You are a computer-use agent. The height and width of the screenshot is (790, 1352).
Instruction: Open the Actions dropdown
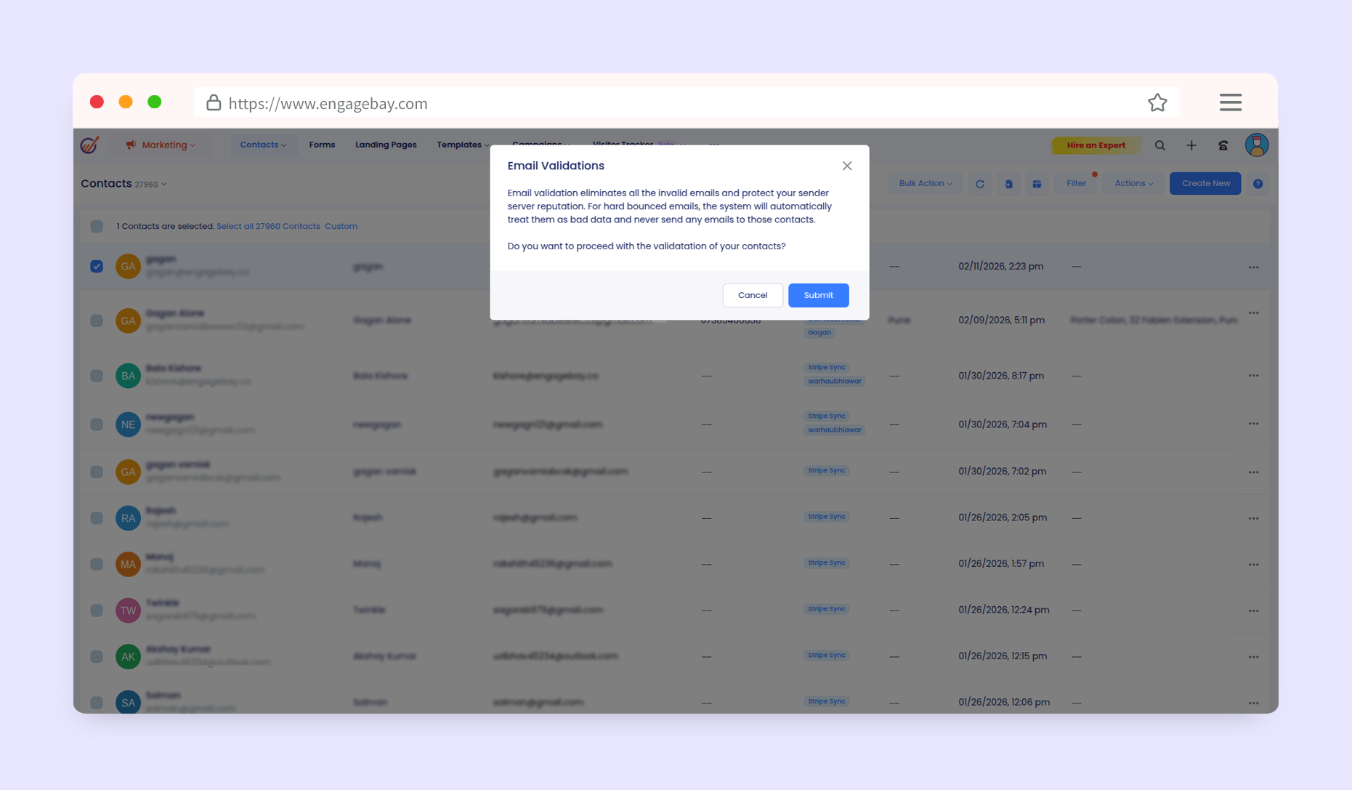point(1133,184)
